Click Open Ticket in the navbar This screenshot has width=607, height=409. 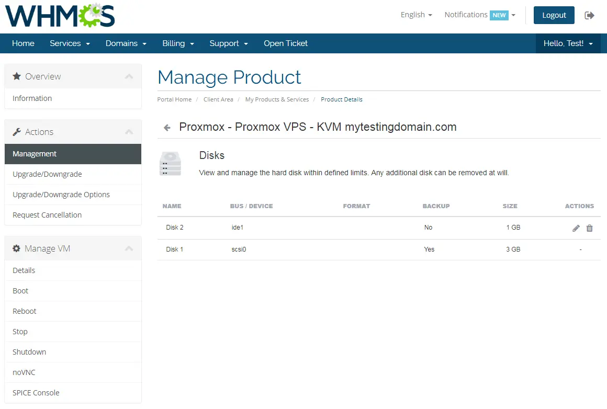tap(286, 43)
